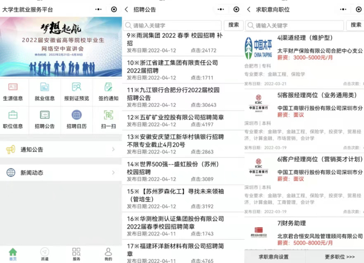Focus the 招聘公告 keyword search field
Screen dimensions: 364x263
(173, 25)
